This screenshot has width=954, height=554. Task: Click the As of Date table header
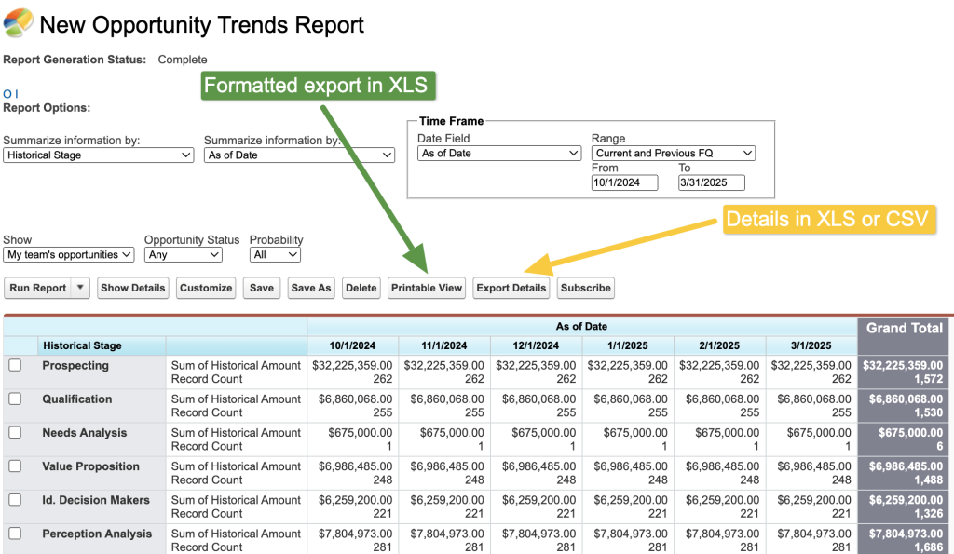pyautogui.click(x=581, y=327)
